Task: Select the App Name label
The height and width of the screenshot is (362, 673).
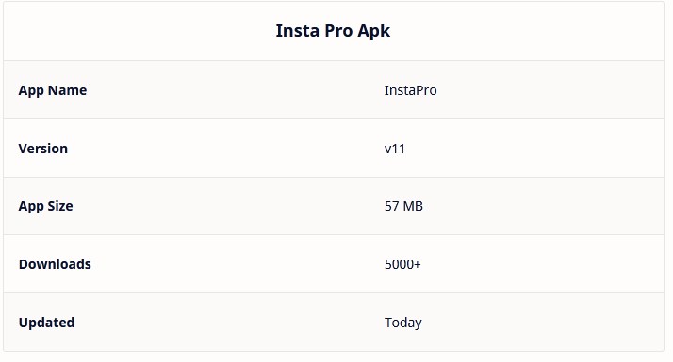Action: 53,90
